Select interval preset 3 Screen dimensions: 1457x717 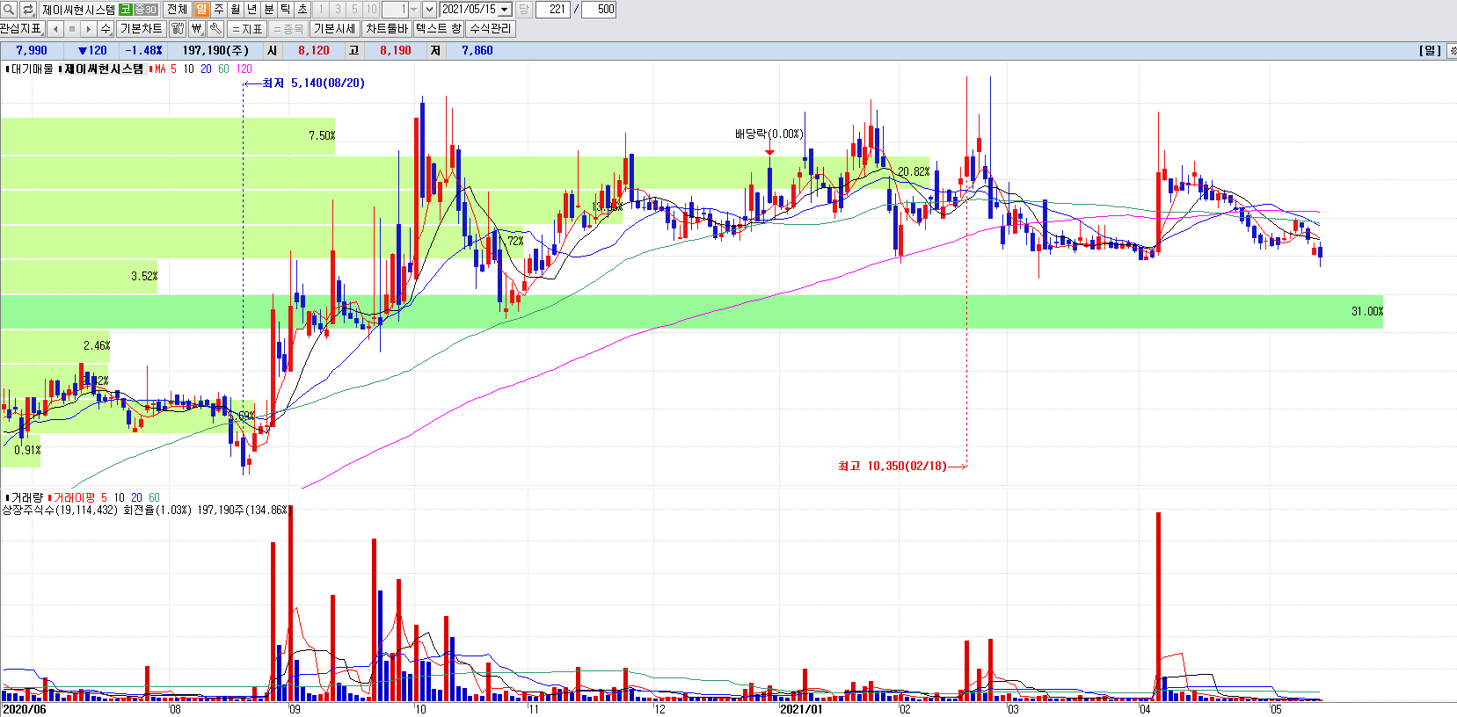coord(338,9)
